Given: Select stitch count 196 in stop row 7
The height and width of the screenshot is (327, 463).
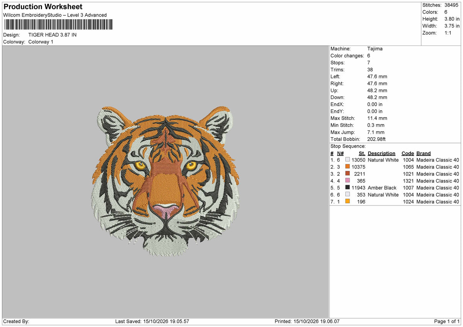Looking at the screenshot, I should [361, 201].
